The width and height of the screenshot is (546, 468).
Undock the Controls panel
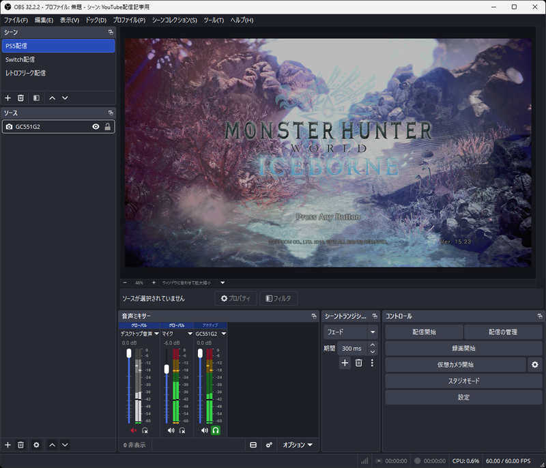tap(540, 316)
